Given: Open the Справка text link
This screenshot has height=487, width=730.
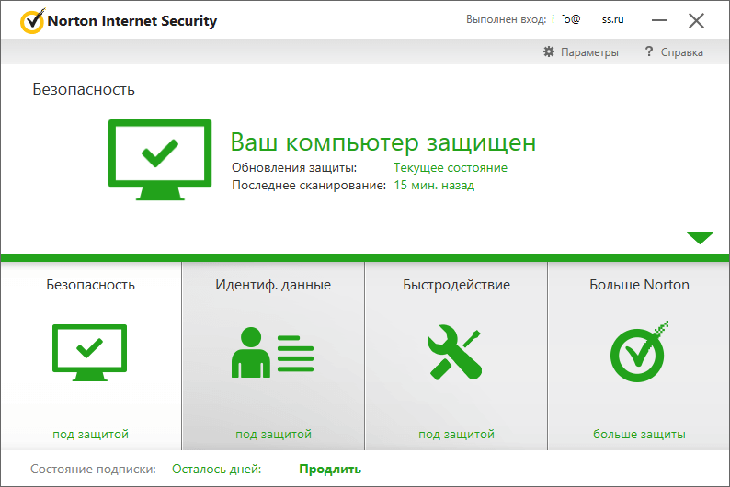Looking at the screenshot, I should [682, 52].
